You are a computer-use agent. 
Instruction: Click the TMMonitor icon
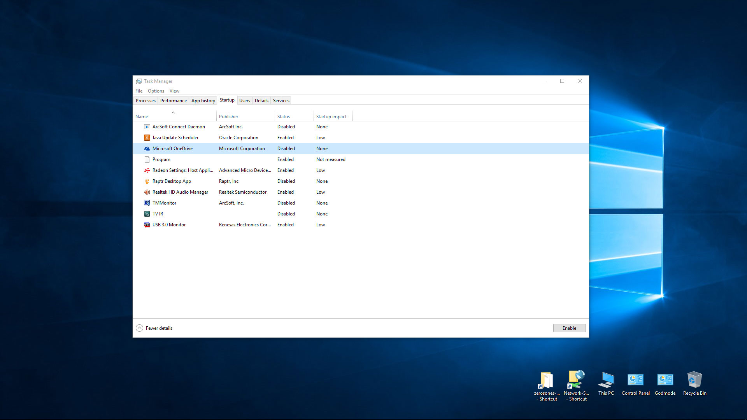[147, 203]
